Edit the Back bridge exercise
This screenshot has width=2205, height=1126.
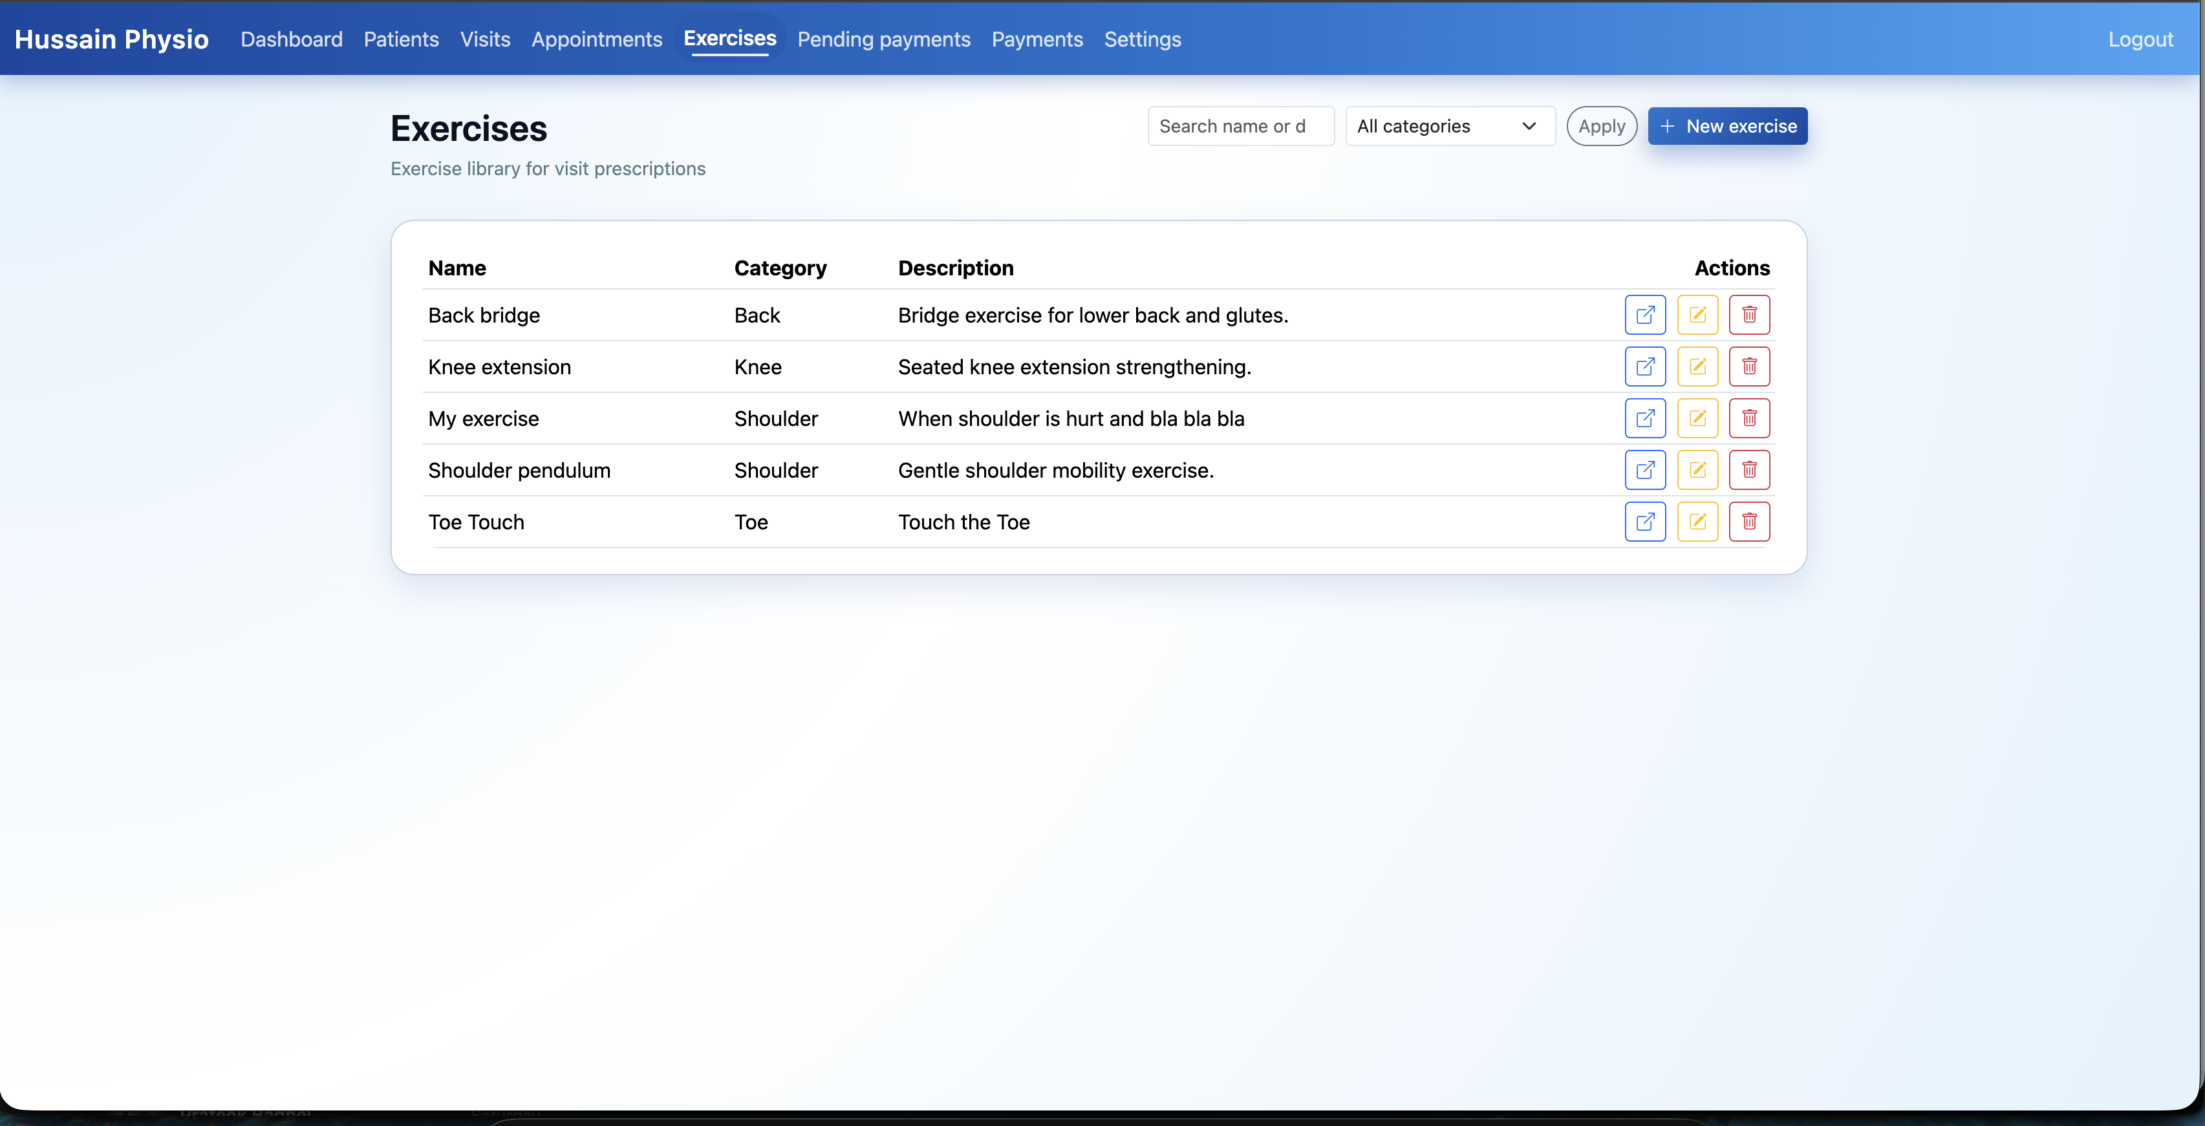[1697, 315]
